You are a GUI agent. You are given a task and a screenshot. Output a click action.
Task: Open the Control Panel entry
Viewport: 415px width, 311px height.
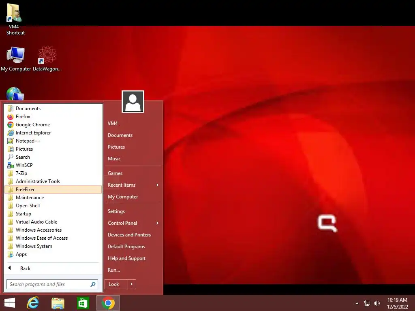[x=133, y=223]
